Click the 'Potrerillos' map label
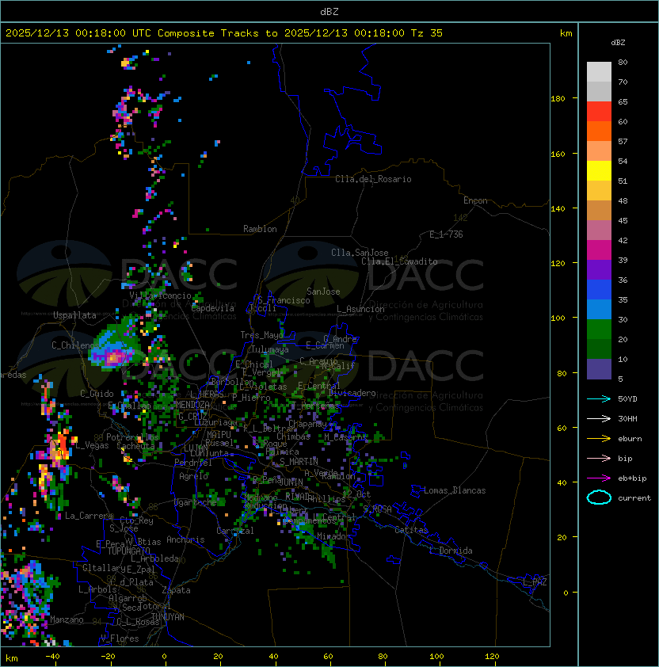 coord(132,437)
